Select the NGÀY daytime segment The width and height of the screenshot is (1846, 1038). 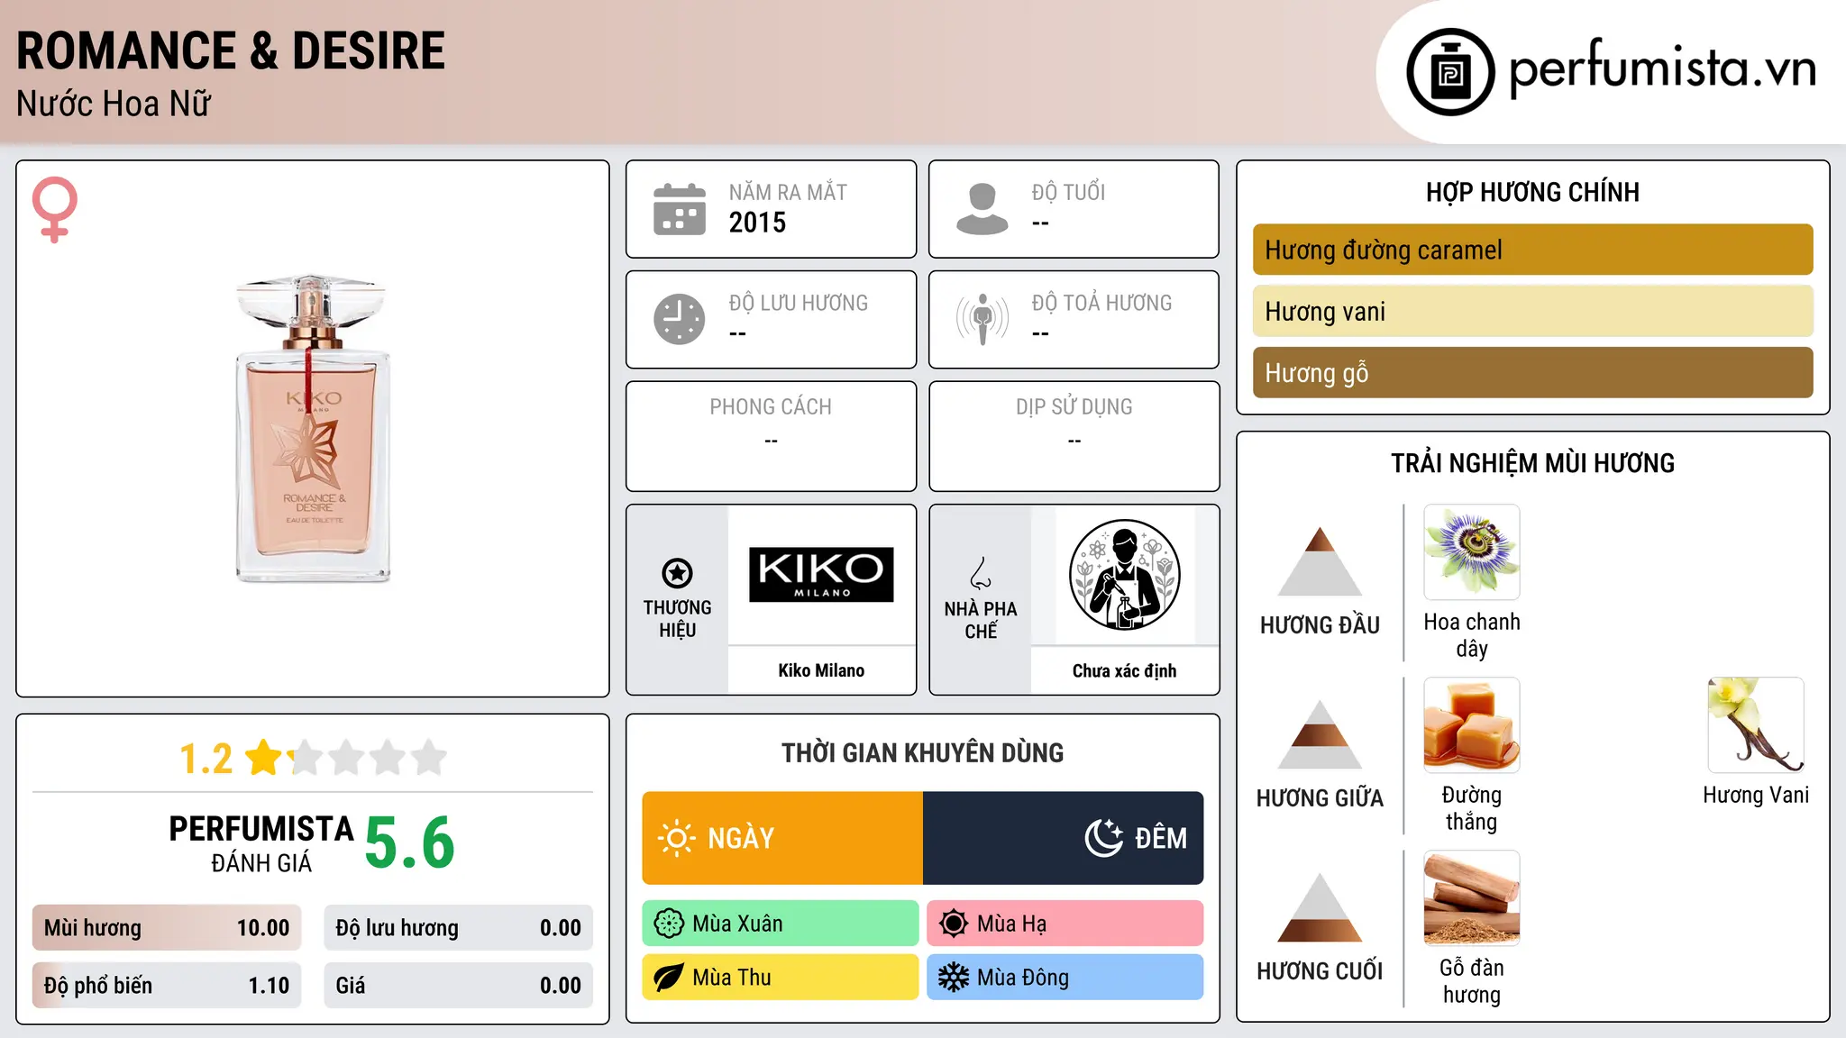tap(782, 838)
